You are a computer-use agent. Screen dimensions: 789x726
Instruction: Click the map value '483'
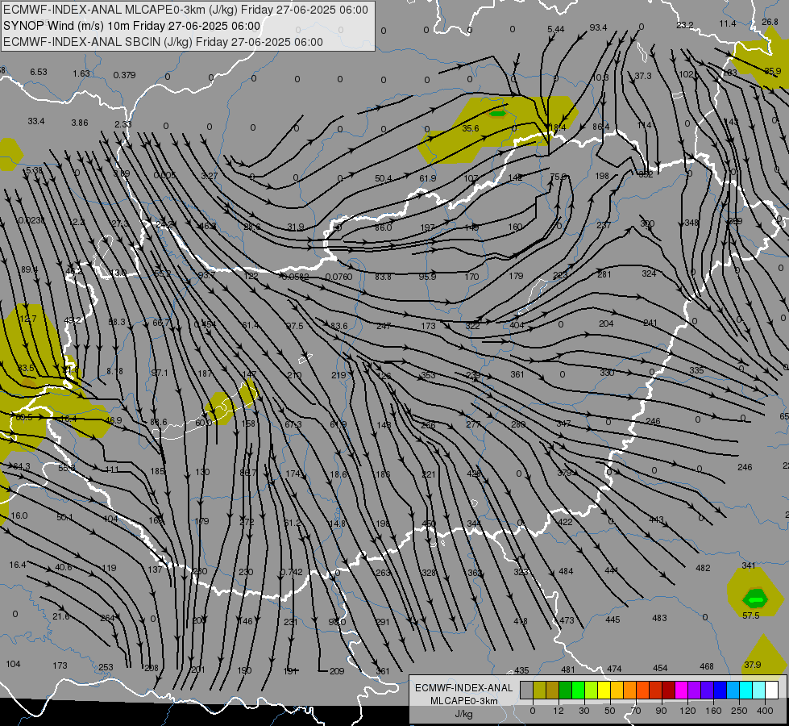tap(659, 618)
